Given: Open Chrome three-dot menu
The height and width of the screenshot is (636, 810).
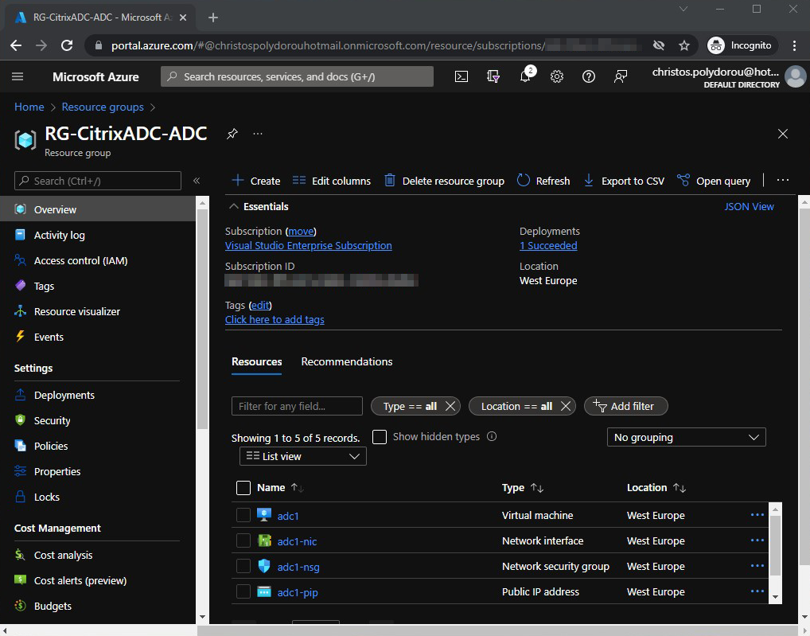Looking at the screenshot, I should 794,45.
